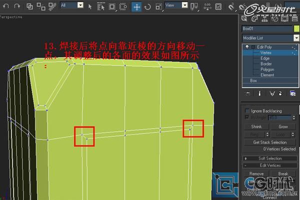Toggle Show End Result icon
300x200 pixels.
coord(259,94)
